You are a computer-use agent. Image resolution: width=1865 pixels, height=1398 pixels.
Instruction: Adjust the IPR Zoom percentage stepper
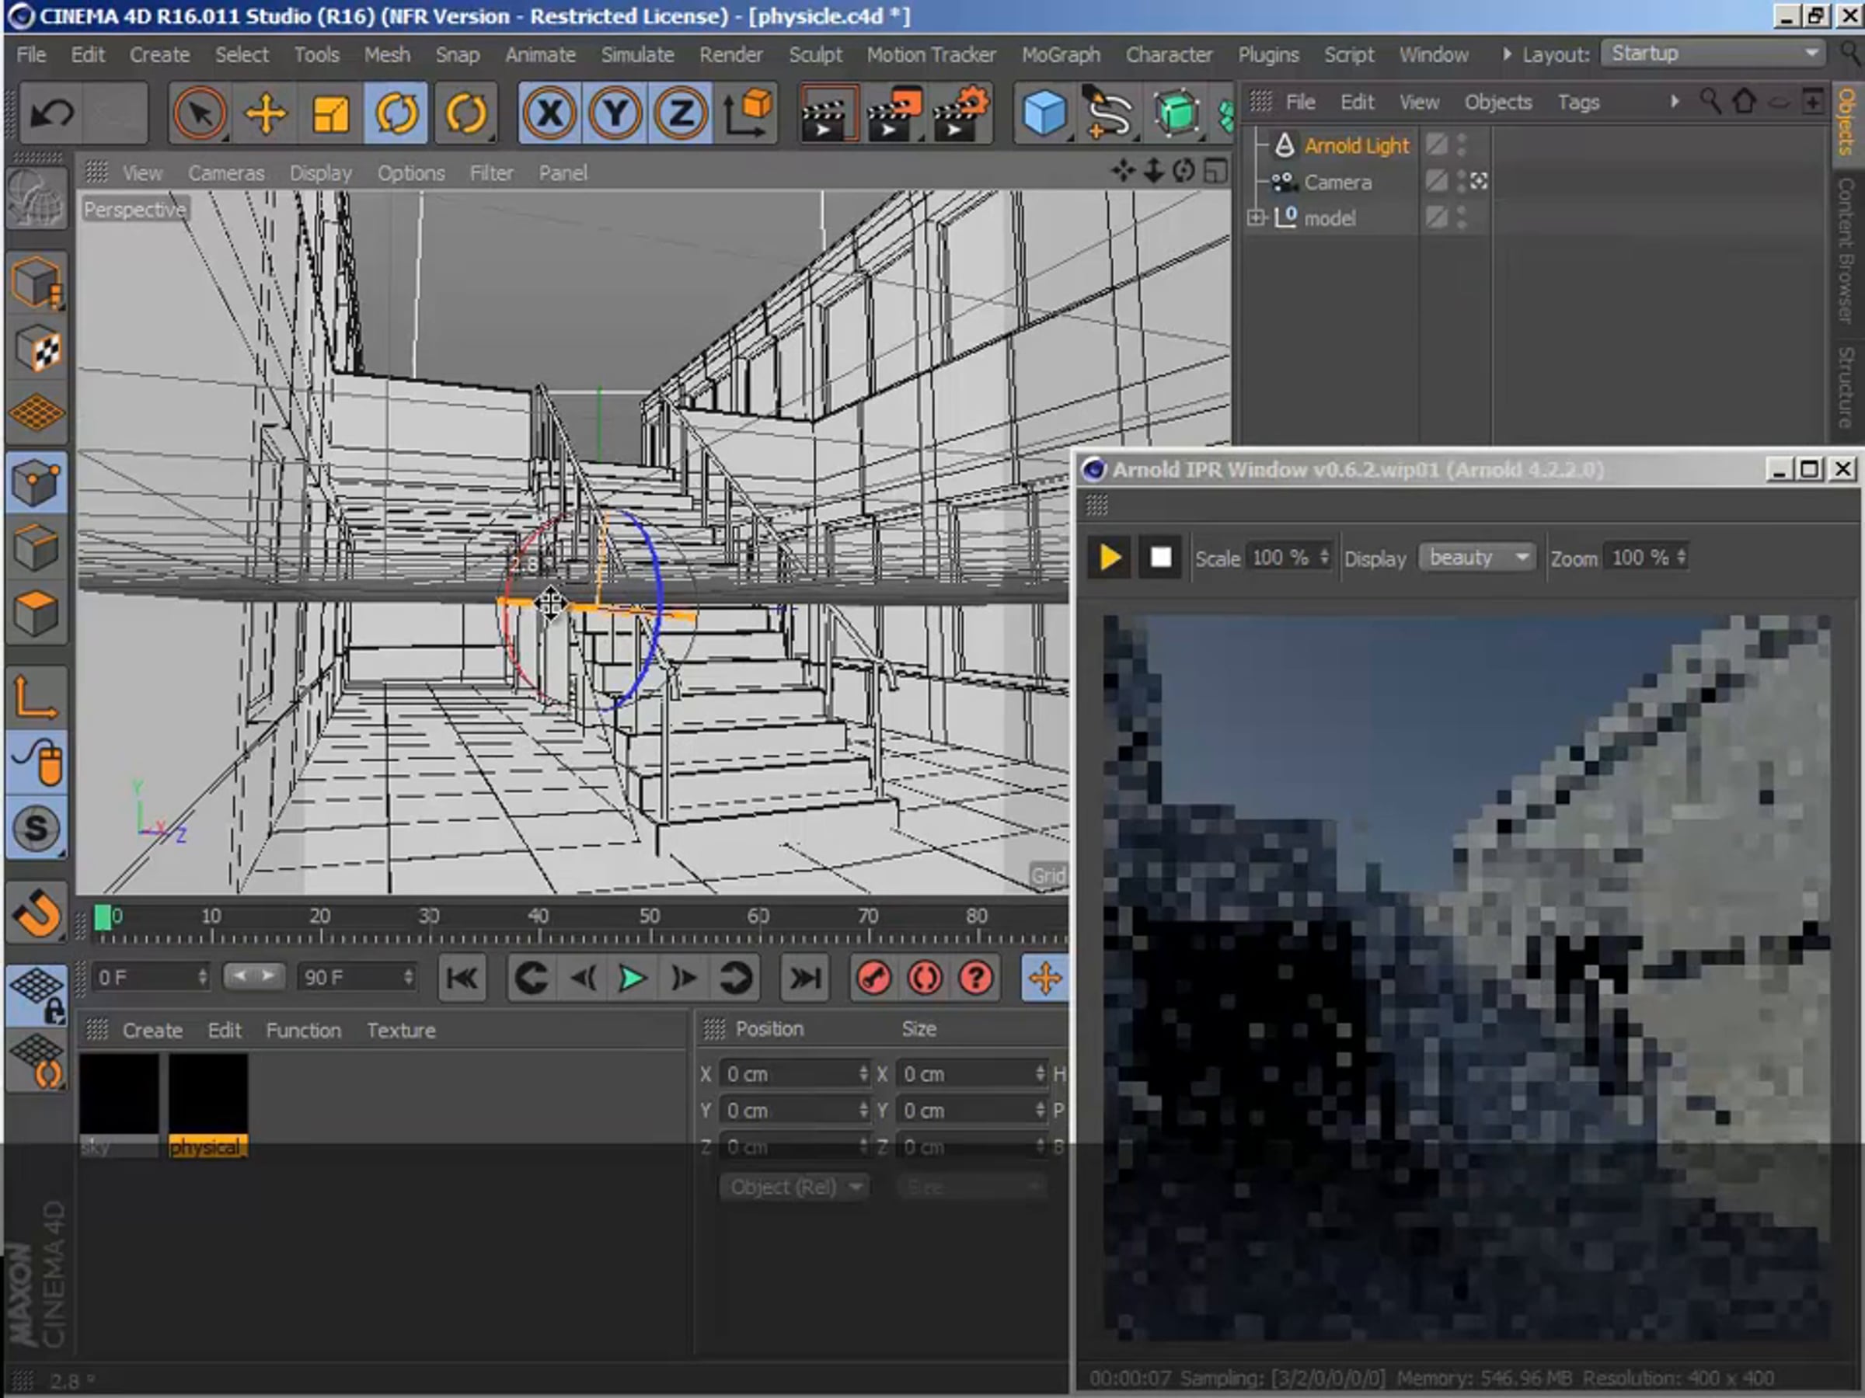coord(1681,558)
